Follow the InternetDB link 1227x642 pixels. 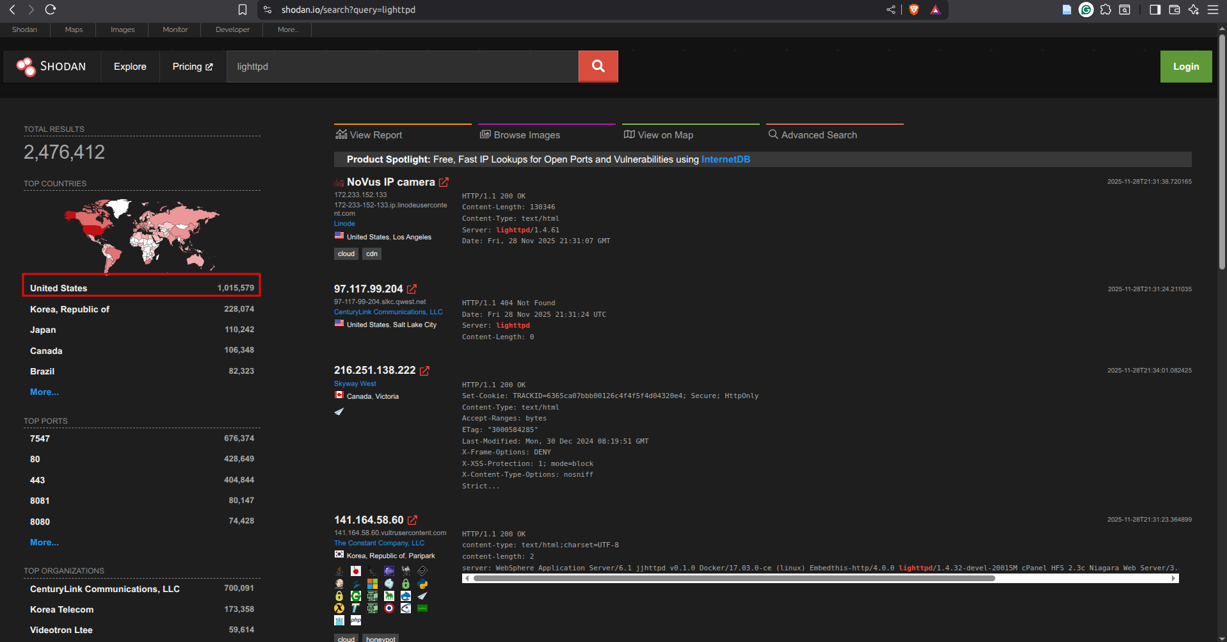pos(725,159)
